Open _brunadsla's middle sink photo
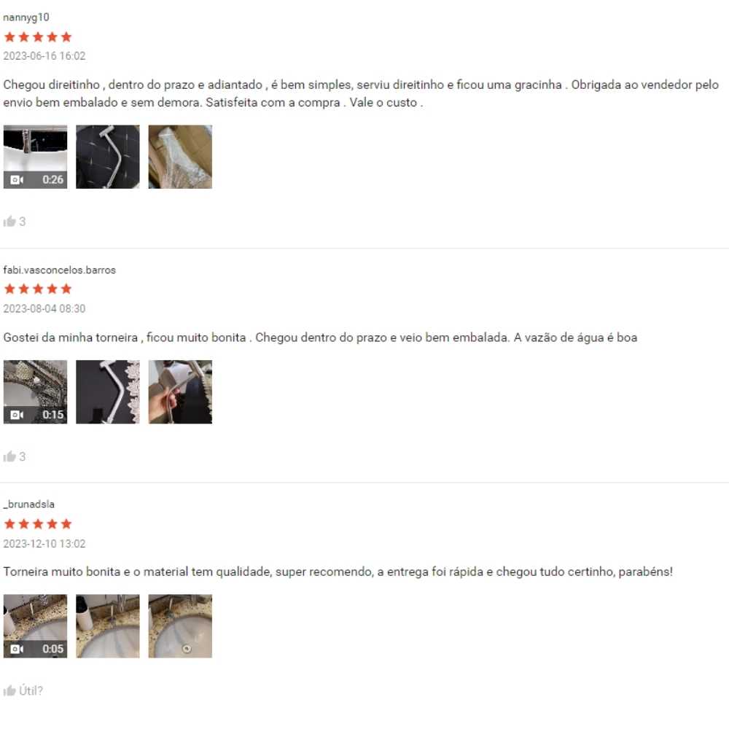This screenshot has height=729, width=729. coord(108,626)
